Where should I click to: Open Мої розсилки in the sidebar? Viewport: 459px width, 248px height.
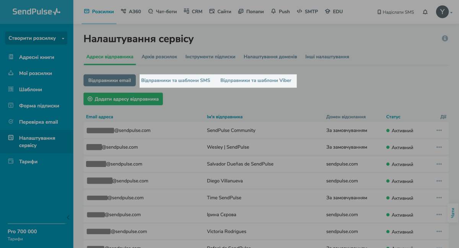point(35,73)
